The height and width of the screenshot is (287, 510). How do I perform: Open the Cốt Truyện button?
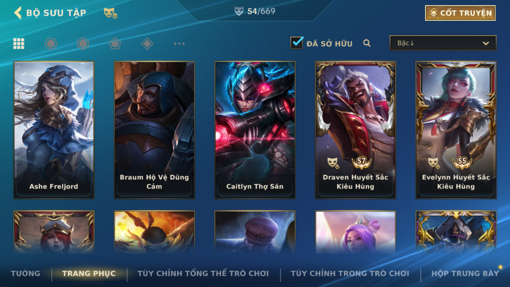(x=460, y=13)
